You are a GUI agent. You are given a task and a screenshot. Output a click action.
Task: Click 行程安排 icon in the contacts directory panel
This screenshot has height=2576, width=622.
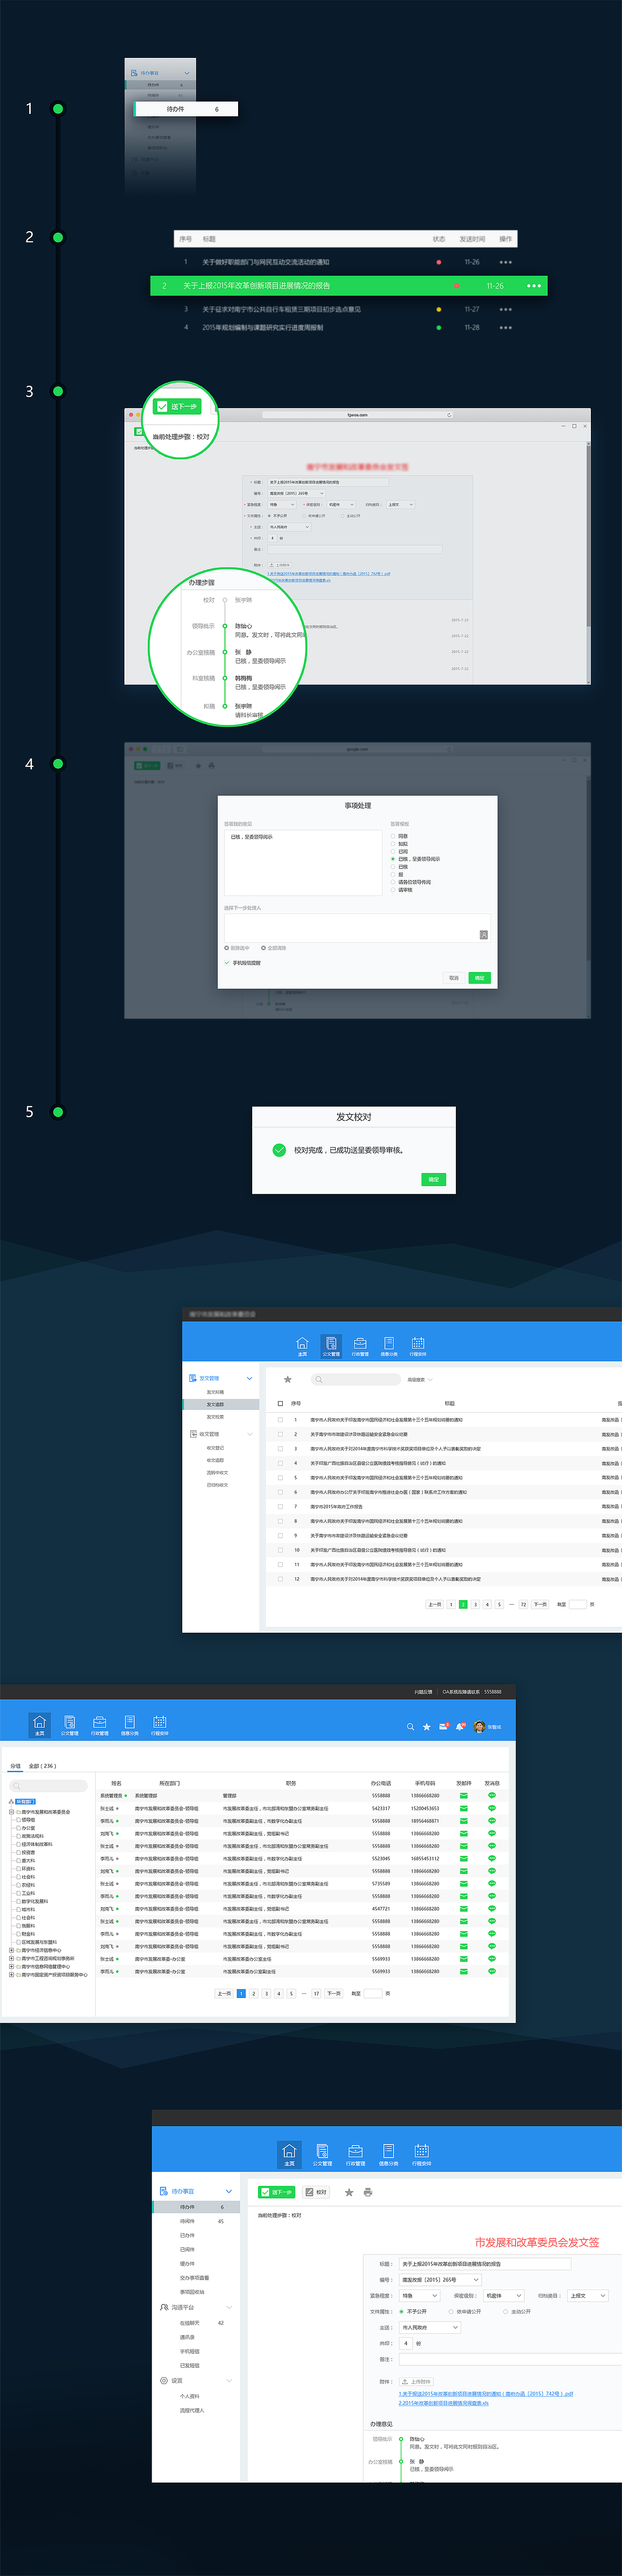click(x=160, y=1724)
